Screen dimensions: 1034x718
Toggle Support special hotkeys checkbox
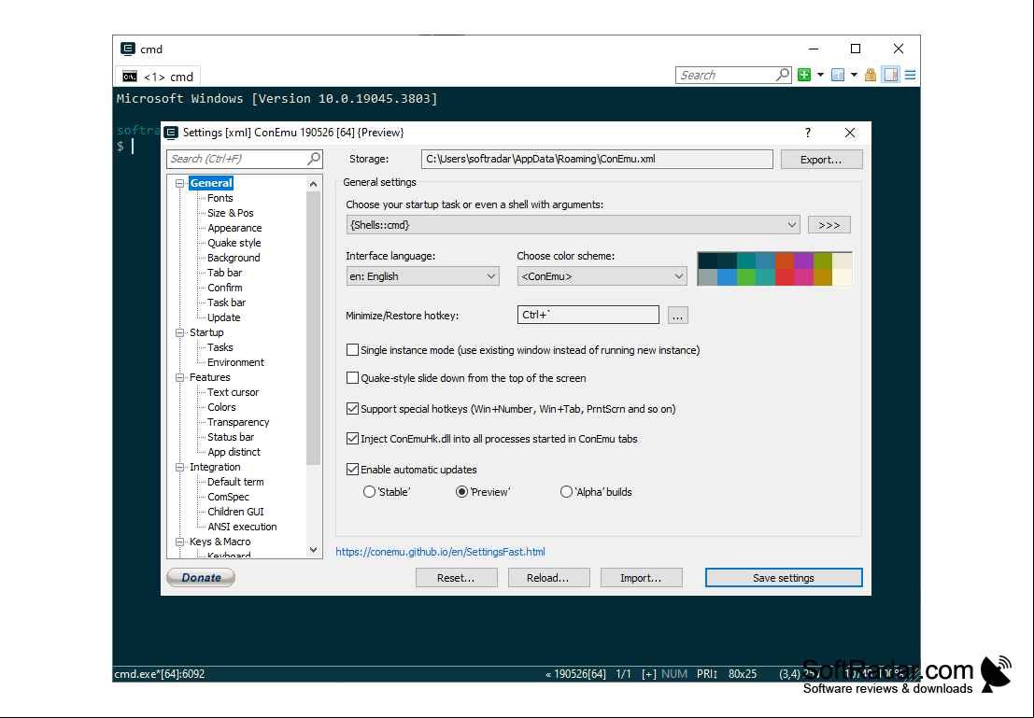point(353,409)
